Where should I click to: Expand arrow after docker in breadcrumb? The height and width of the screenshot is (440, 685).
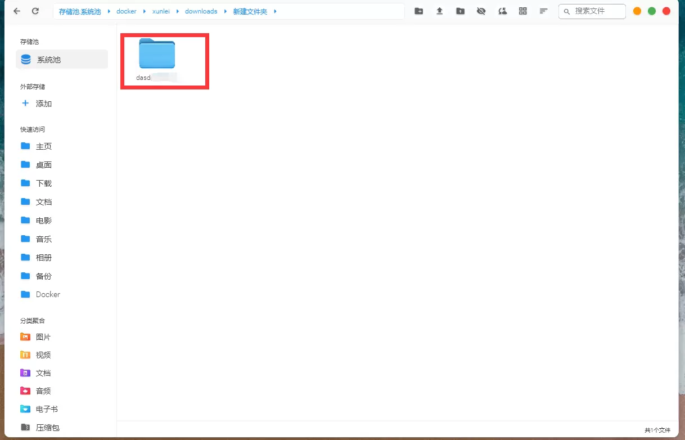click(x=145, y=11)
